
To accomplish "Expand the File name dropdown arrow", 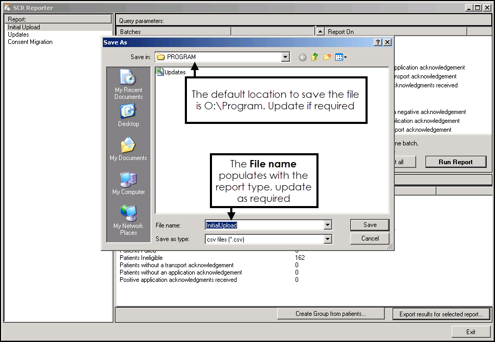I will coord(327,225).
